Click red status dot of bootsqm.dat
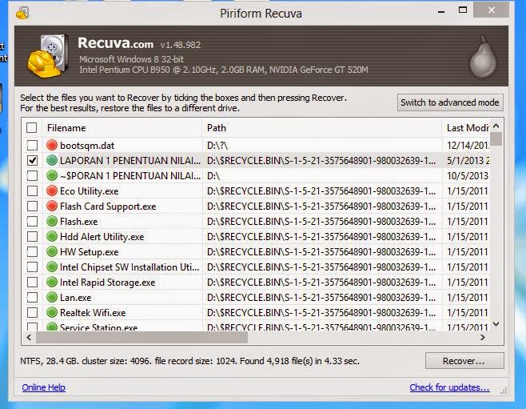 coord(52,145)
